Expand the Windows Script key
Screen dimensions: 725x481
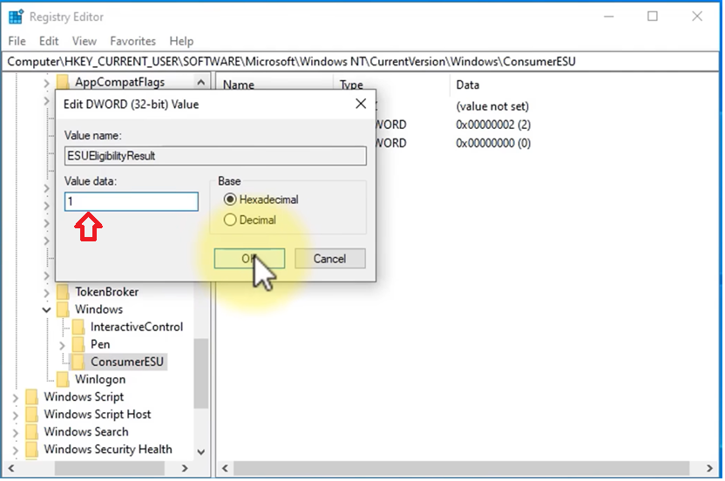click(16, 397)
